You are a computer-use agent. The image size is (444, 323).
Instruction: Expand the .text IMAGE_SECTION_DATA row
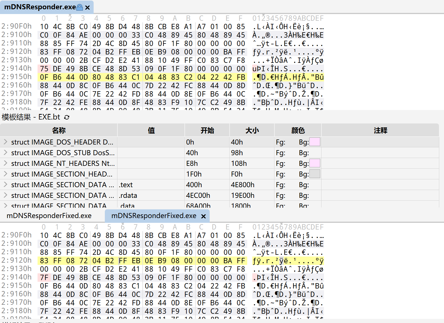(5, 184)
